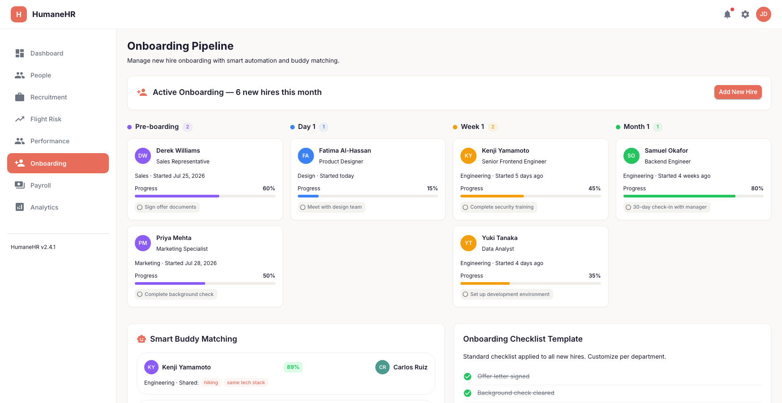Click the Priya Mehta name
The image size is (782, 403).
[x=174, y=238]
